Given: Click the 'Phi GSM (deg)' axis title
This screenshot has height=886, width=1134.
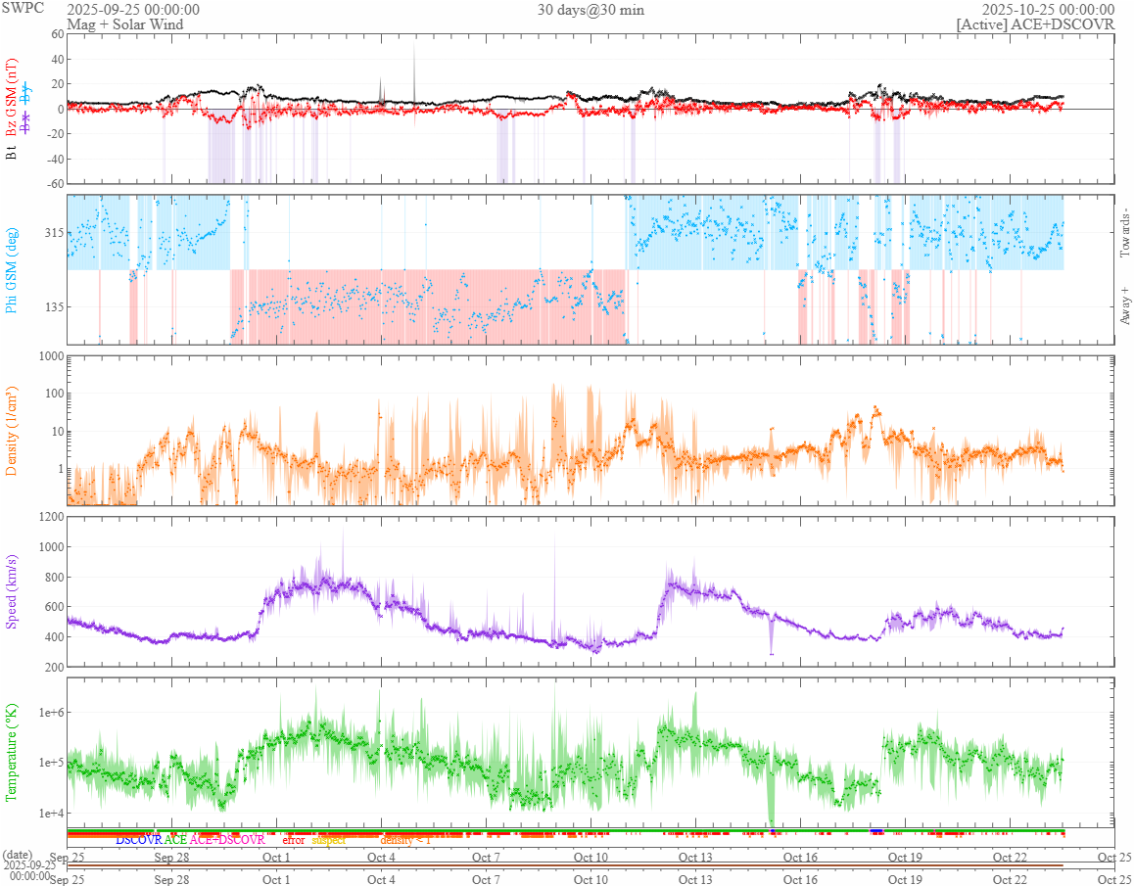Looking at the screenshot, I should tap(12, 270).
